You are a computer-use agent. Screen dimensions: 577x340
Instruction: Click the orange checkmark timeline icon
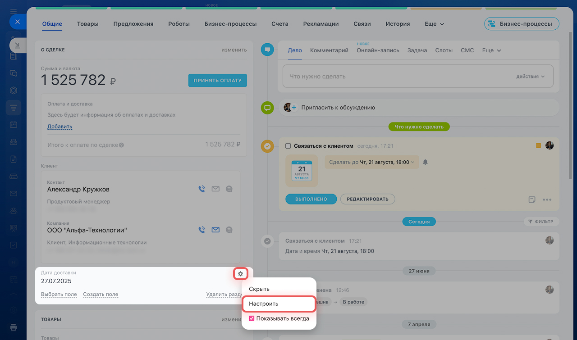pyautogui.click(x=267, y=146)
